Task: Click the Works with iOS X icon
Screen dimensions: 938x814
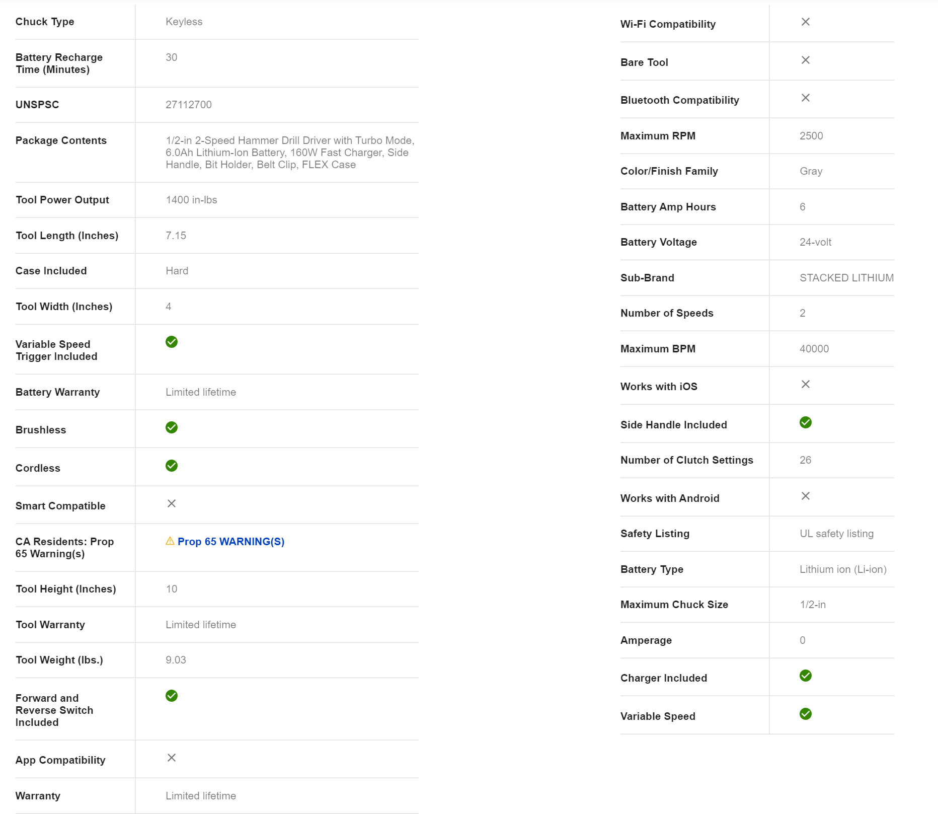Action: 806,384
